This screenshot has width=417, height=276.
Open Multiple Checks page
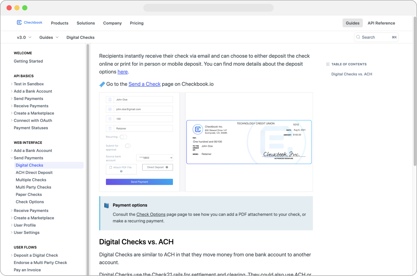31,180
